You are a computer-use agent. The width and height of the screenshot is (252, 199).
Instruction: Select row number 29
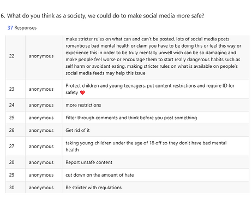pos(11,175)
